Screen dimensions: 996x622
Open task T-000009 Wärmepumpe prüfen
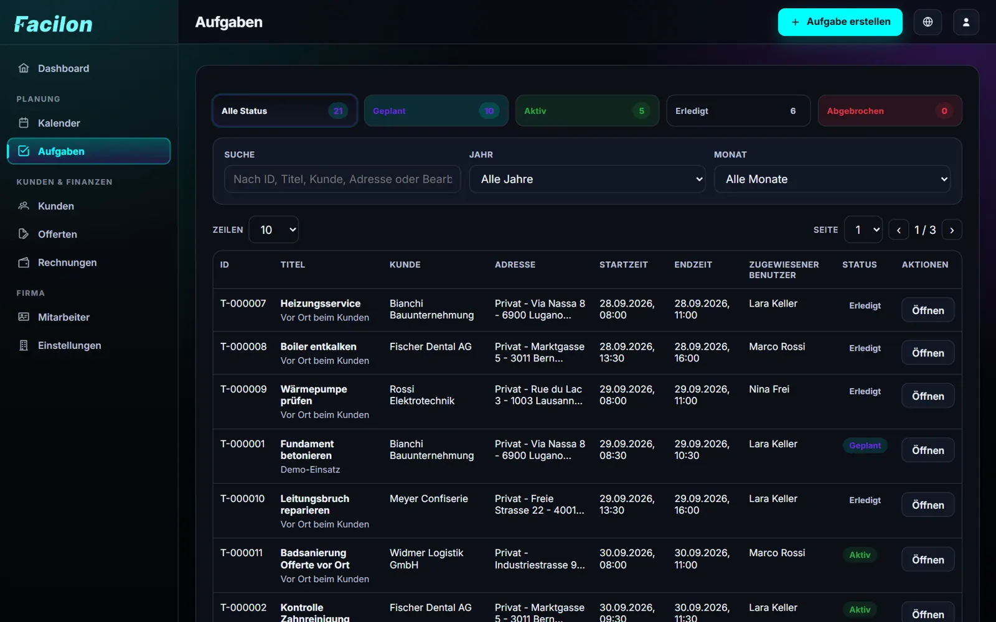tap(928, 396)
